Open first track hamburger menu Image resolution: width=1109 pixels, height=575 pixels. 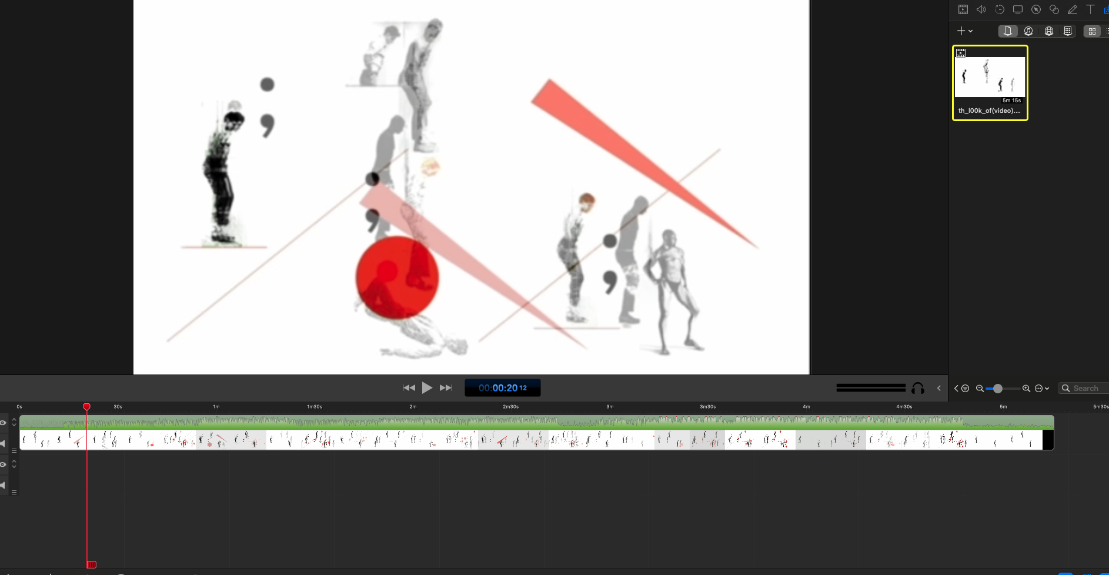click(14, 450)
